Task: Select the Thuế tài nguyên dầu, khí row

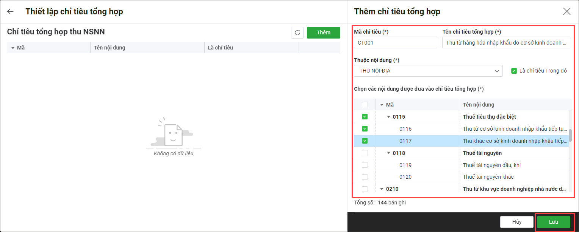Action: pyautogui.click(x=462, y=165)
